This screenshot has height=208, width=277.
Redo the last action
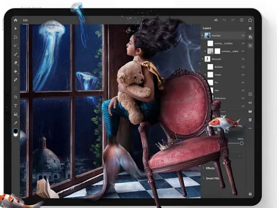click(x=233, y=20)
